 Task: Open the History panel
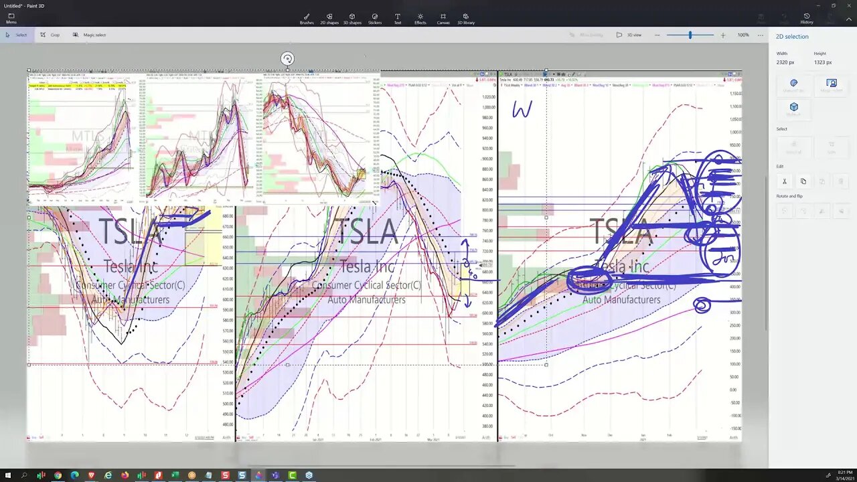(807, 19)
